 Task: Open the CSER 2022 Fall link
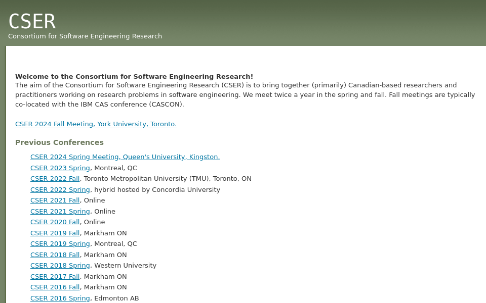55,178
